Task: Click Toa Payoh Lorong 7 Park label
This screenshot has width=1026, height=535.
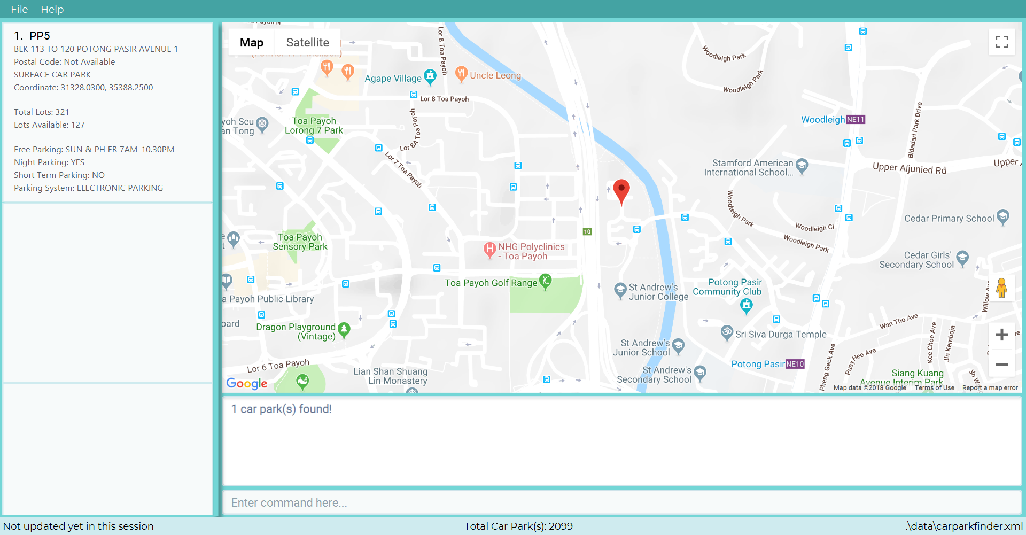Action: pos(314,126)
